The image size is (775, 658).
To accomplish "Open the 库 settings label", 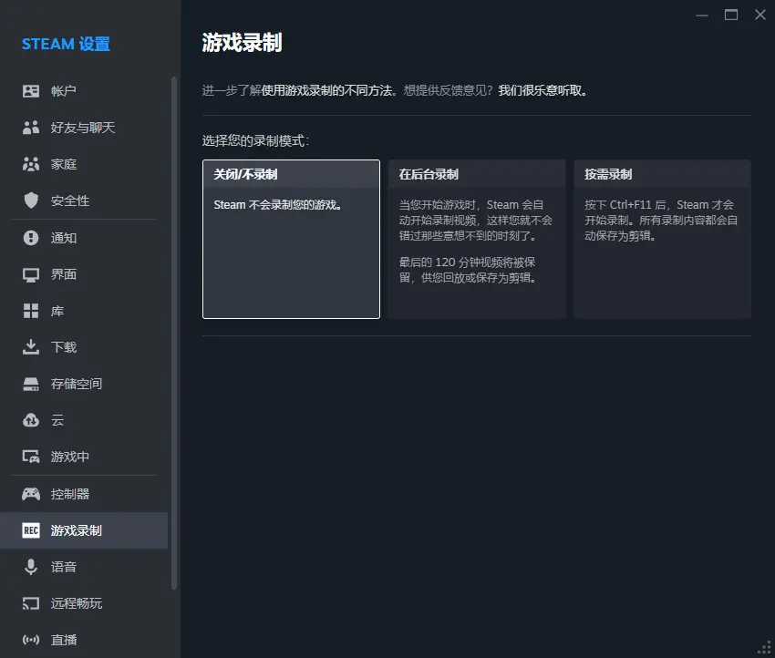I will pyautogui.click(x=57, y=311).
